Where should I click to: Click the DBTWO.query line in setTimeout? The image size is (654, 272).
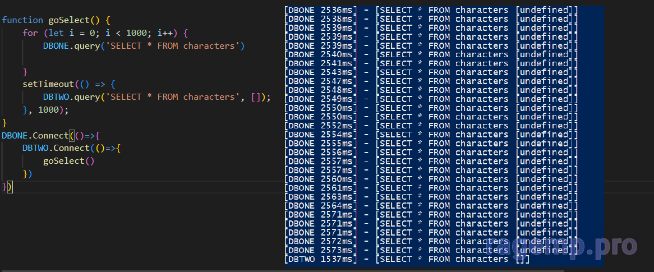[156, 97]
